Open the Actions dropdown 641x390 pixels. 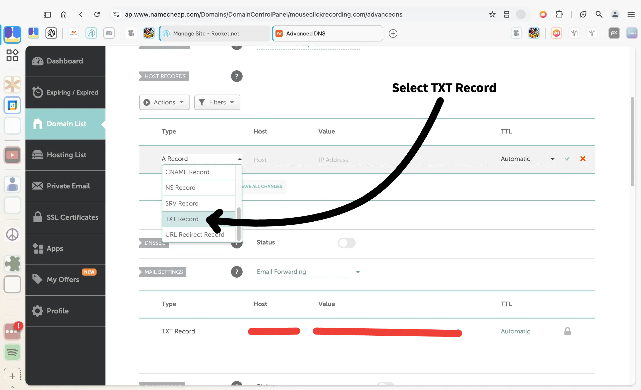(165, 102)
